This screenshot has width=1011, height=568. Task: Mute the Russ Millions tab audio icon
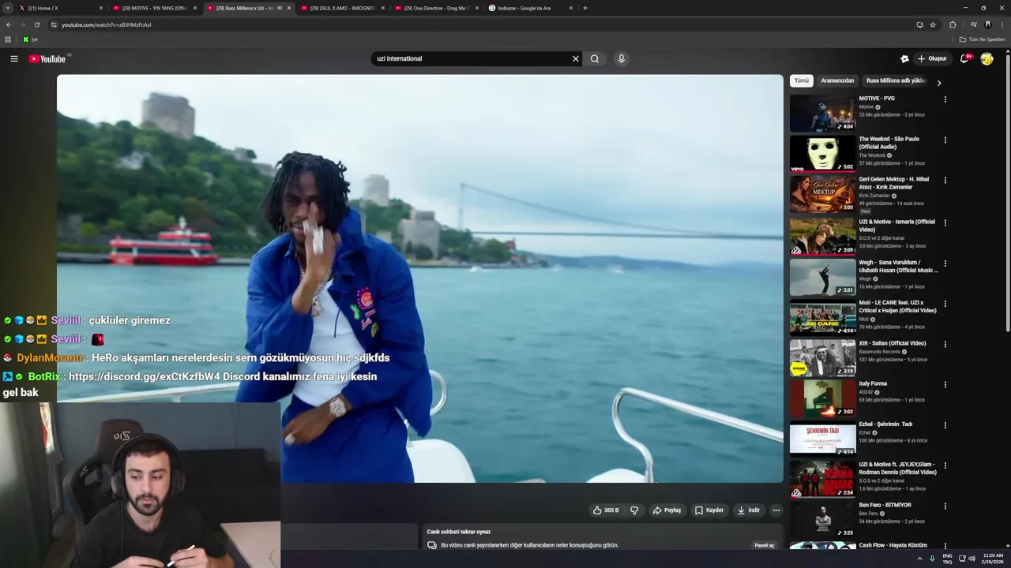coord(279,8)
